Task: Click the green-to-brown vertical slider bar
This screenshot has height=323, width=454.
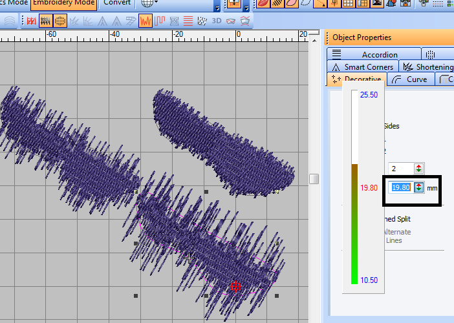Action: (x=354, y=224)
